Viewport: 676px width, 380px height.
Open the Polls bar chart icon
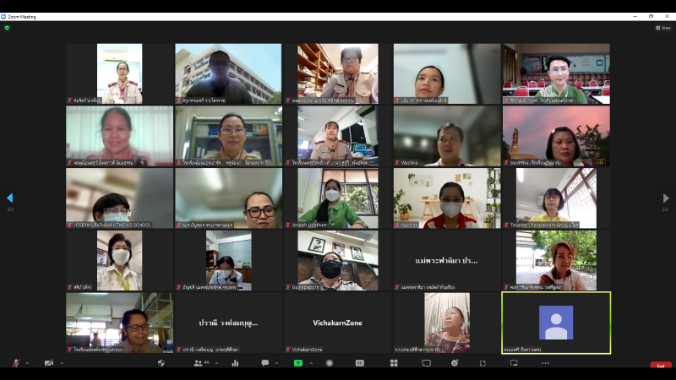(x=235, y=363)
